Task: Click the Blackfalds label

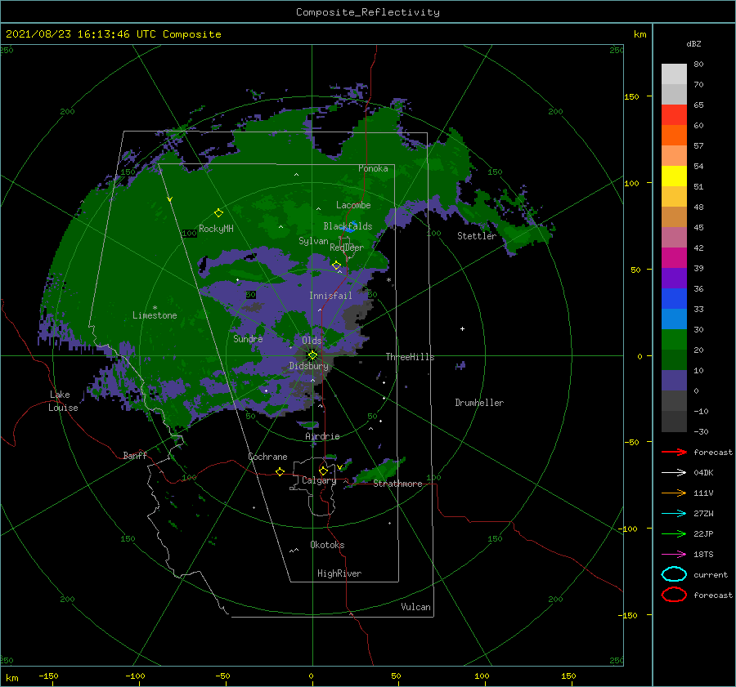Action: [x=348, y=226]
